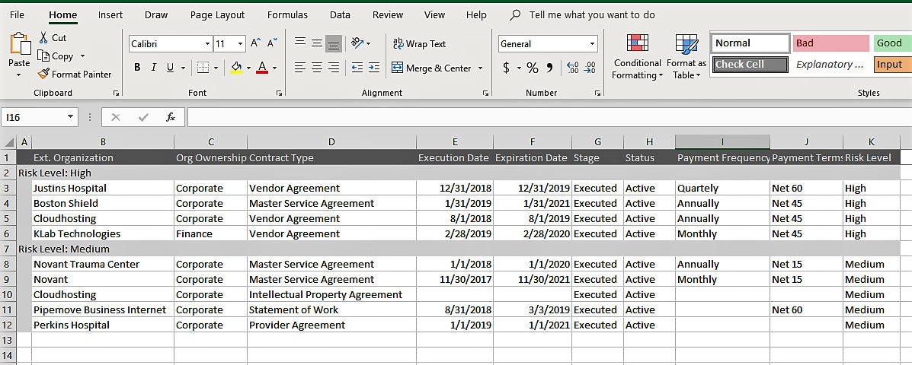Activate the Format Painter brush
The height and width of the screenshot is (365, 912).
point(43,74)
